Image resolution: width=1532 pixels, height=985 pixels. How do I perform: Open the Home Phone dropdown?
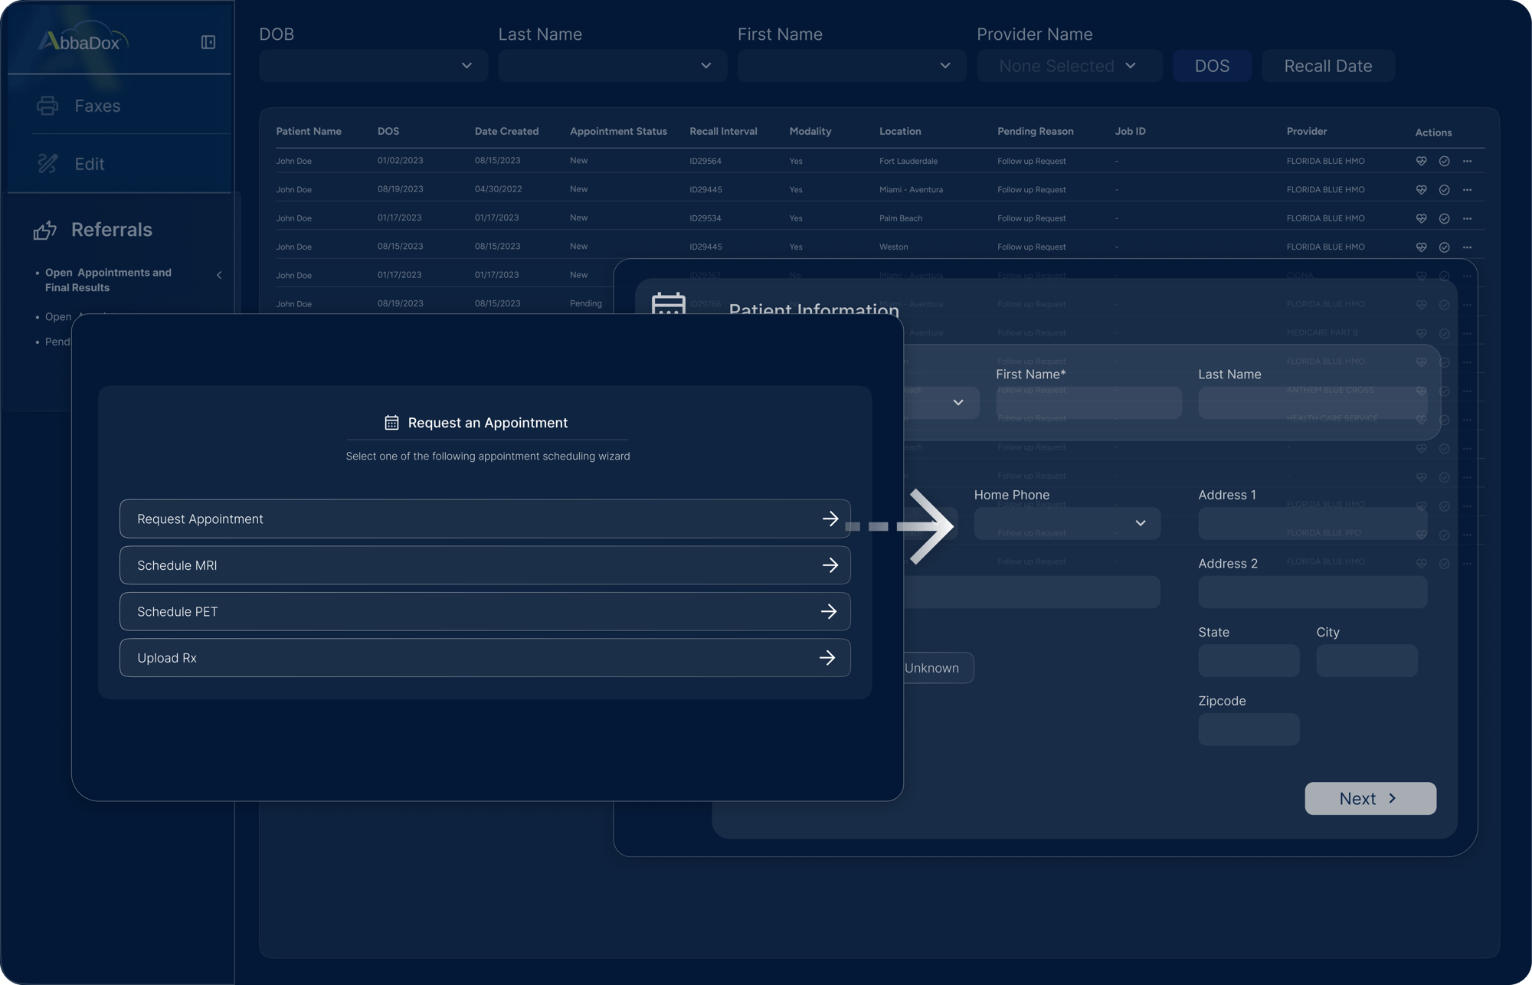tap(1066, 523)
